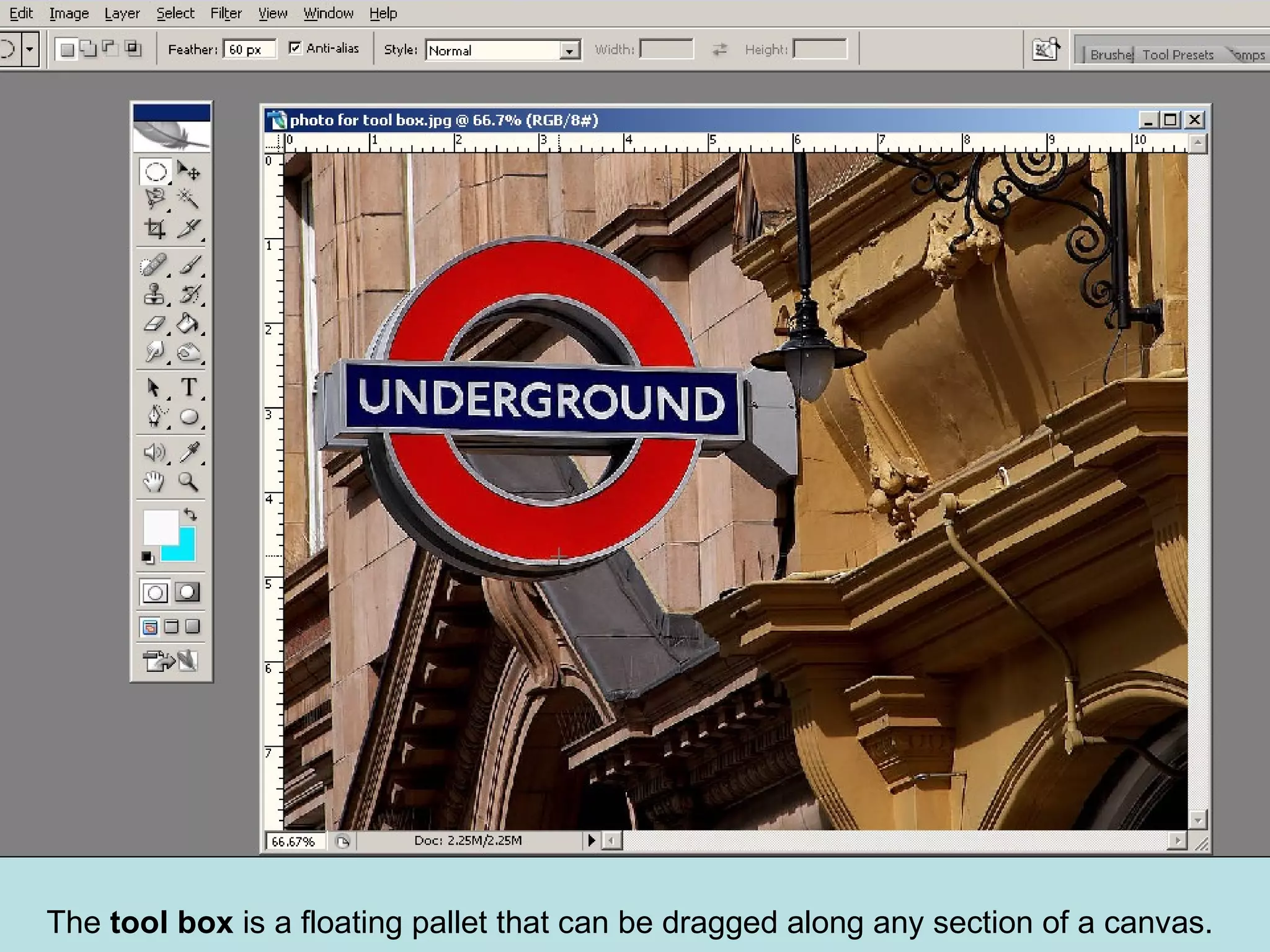The image size is (1270, 952).
Task: Pick the Magic Wand tool
Action: (188, 199)
